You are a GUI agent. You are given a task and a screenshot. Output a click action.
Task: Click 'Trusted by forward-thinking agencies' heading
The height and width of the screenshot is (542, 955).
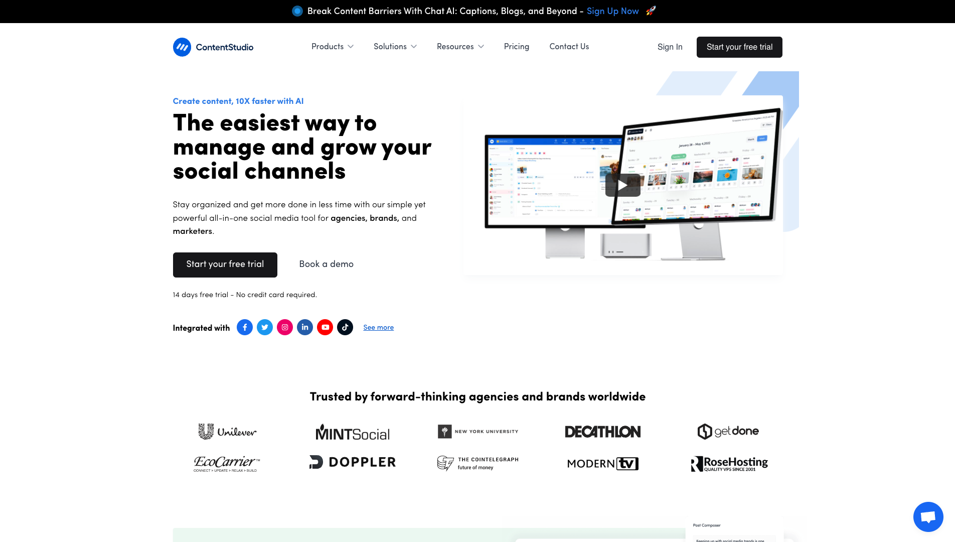(x=477, y=396)
